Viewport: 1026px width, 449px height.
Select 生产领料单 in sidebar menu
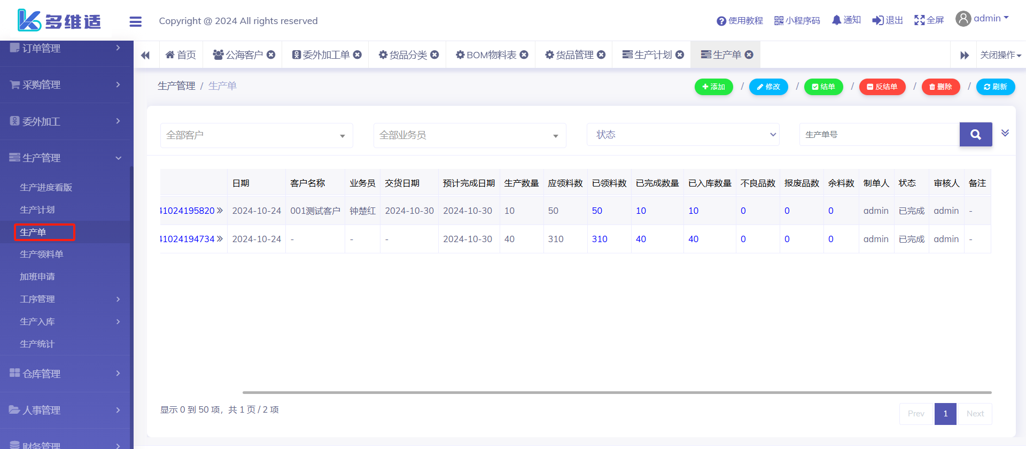pyautogui.click(x=42, y=254)
